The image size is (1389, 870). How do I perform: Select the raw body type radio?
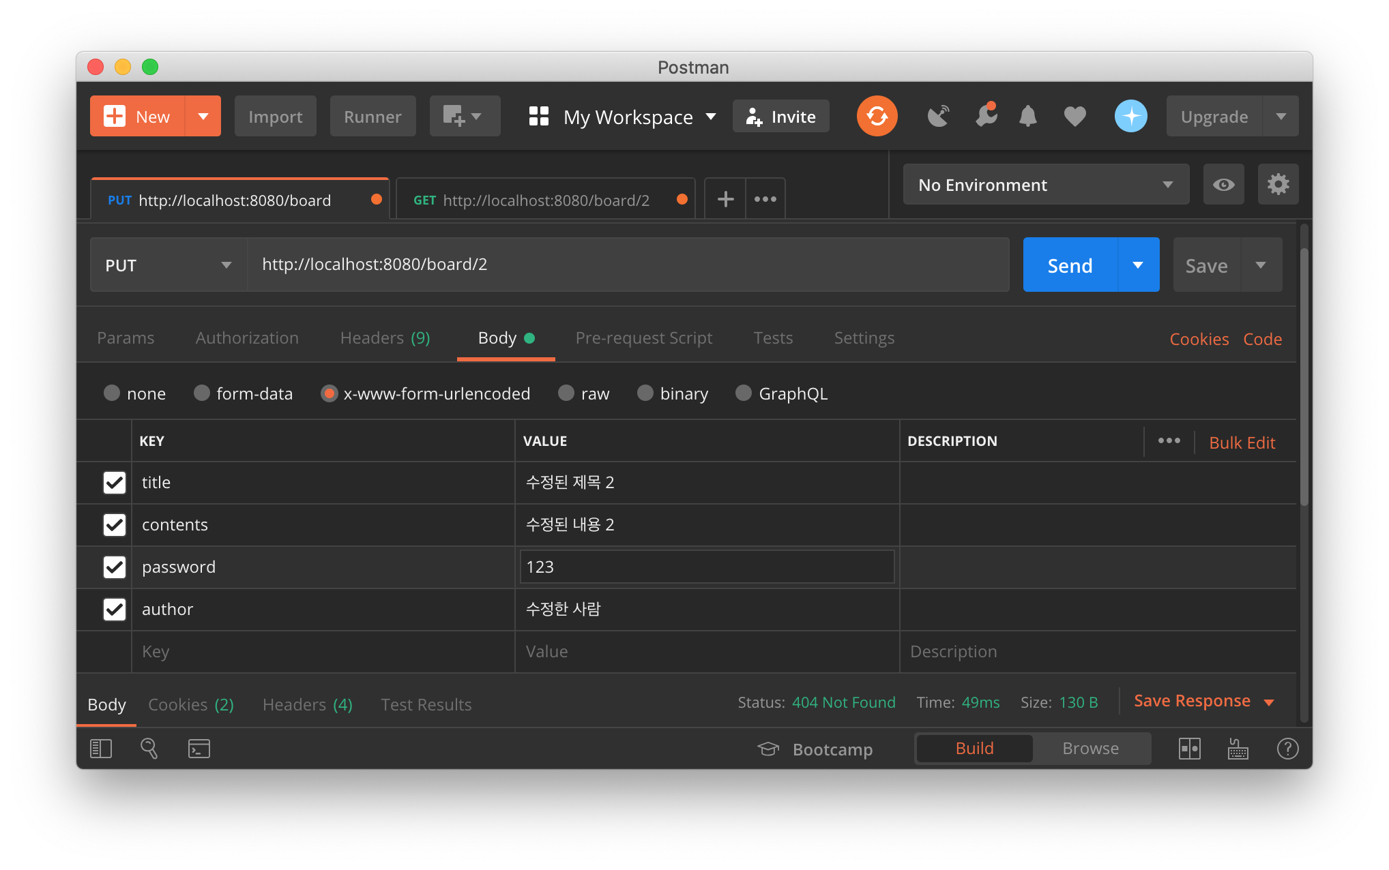[x=566, y=393]
